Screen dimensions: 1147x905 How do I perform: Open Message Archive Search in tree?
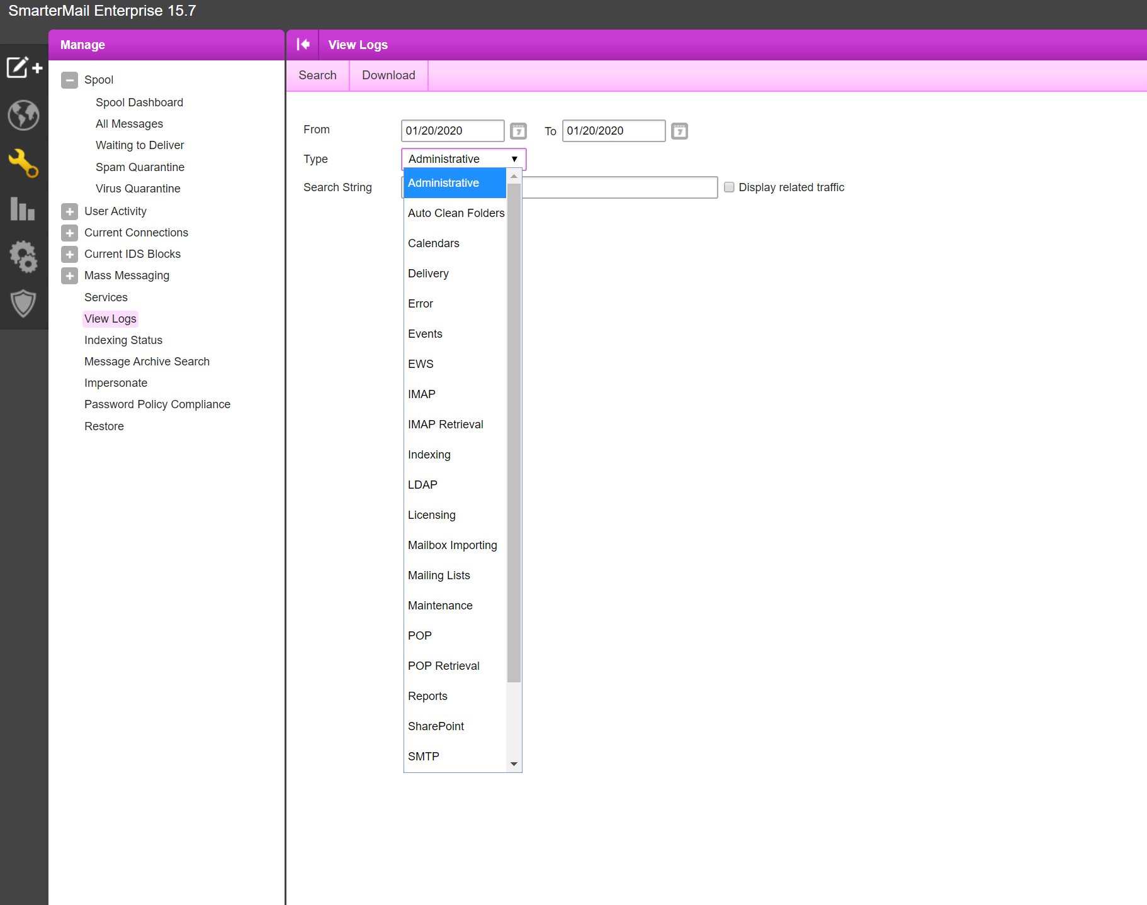pos(147,362)
